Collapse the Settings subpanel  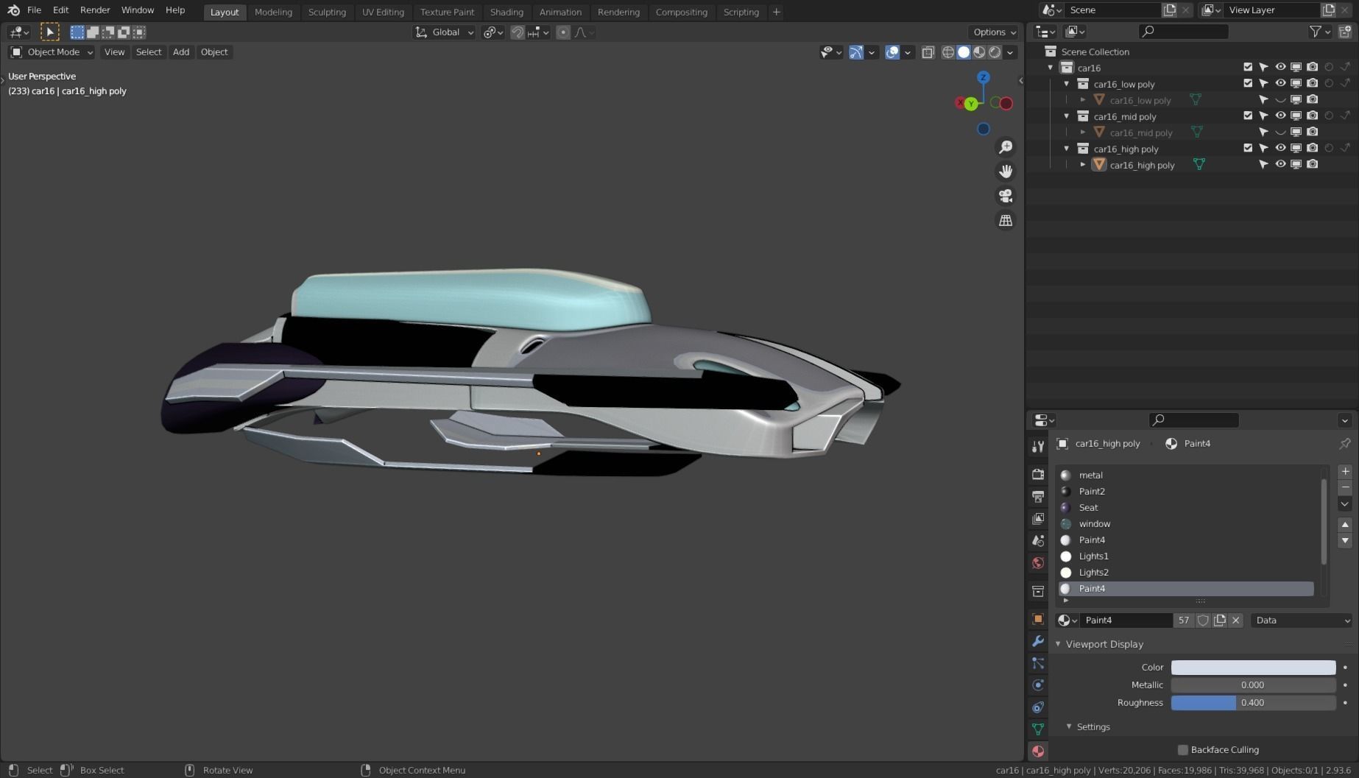pyautogui.click(x=1069, y=726)
